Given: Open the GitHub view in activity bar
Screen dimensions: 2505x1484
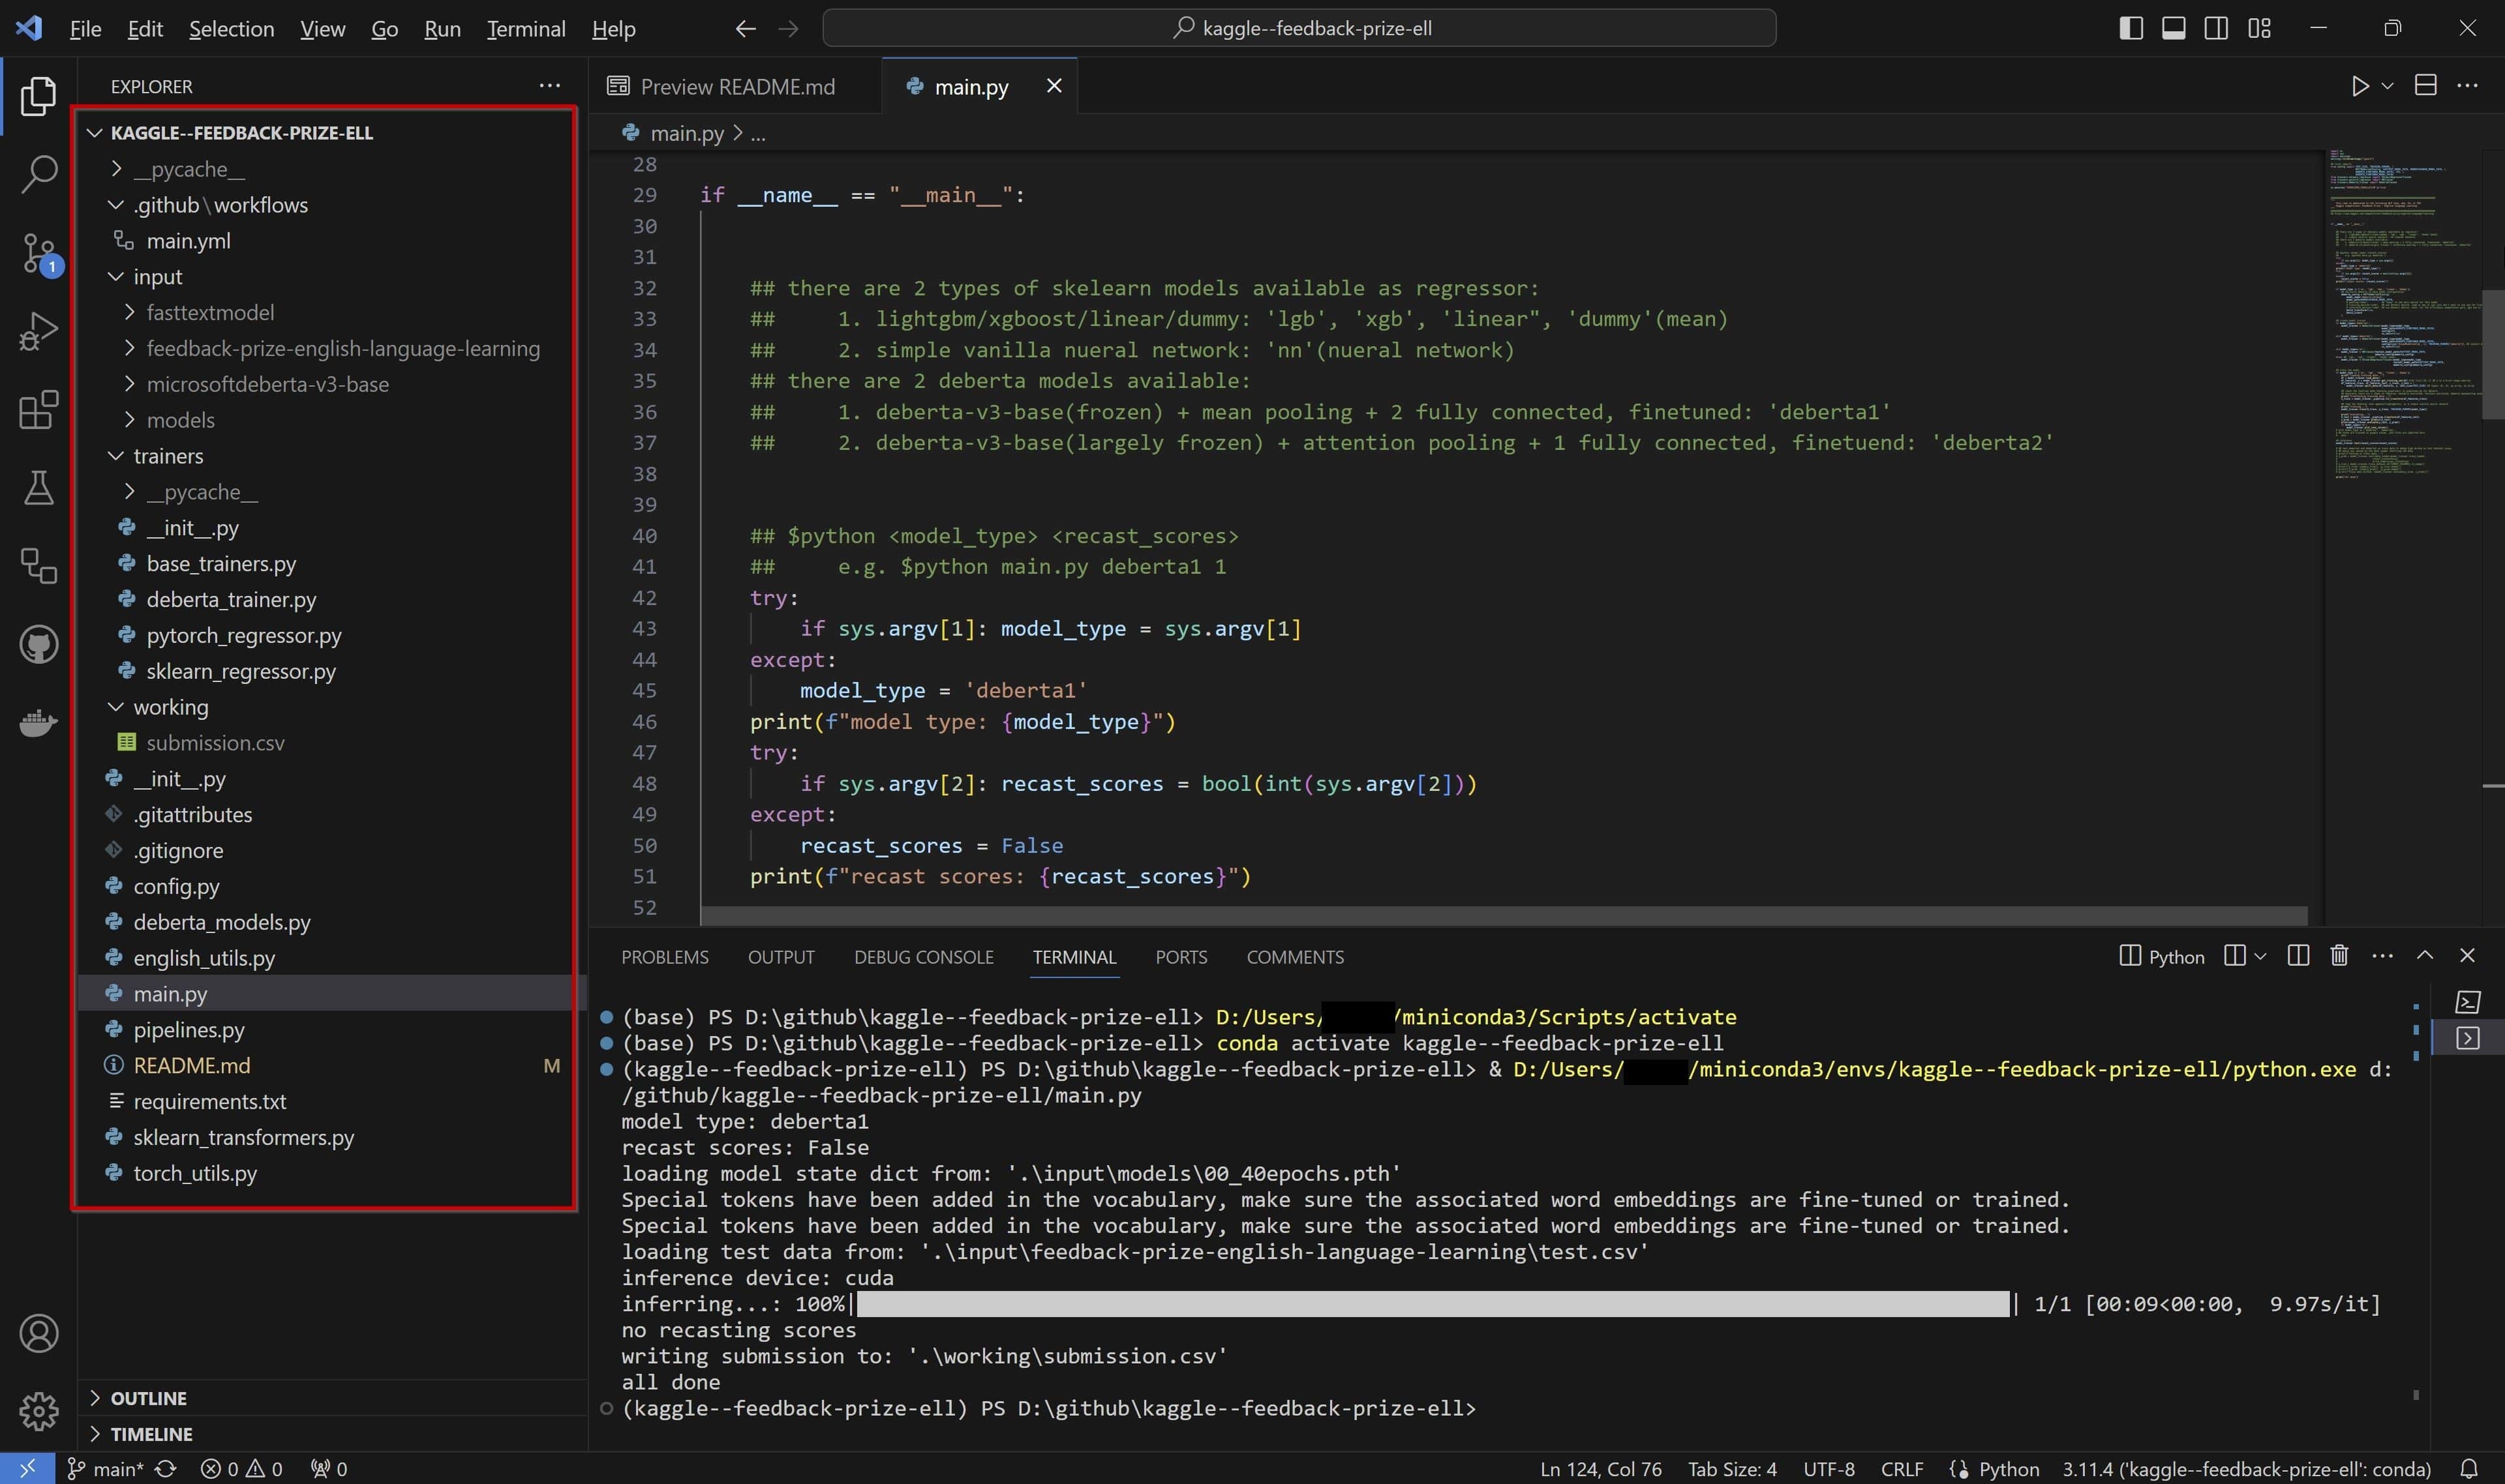Looking at the screenshot, I should [x=38, y=645].
